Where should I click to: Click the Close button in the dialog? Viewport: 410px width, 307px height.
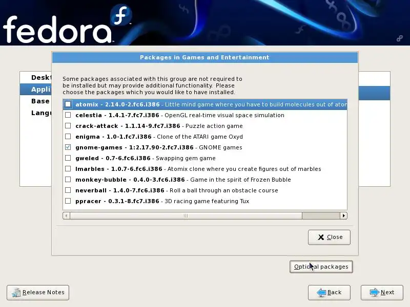pos(329,237)
